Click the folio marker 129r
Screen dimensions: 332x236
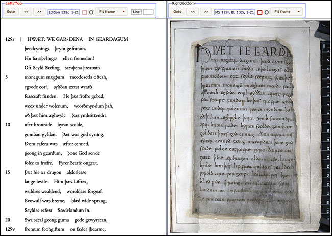10,39
